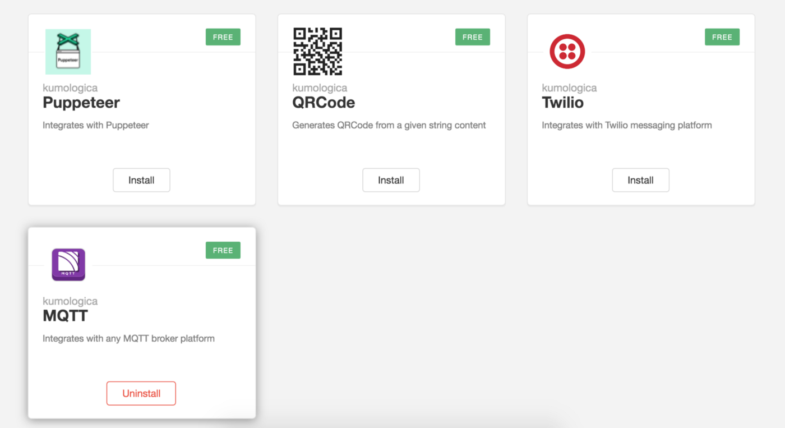Select the Twilio title text

click(x=563, y=103)
